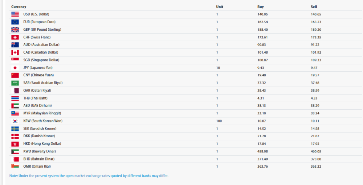Click the United States flag icon
This screenshot has width=363, height=185.
(15, 14)
